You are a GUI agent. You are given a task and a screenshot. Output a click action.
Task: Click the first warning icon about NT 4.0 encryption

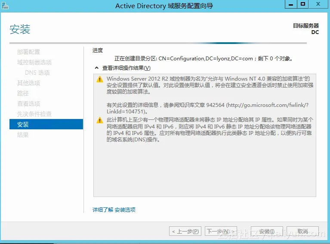click(x=99, y=79)
